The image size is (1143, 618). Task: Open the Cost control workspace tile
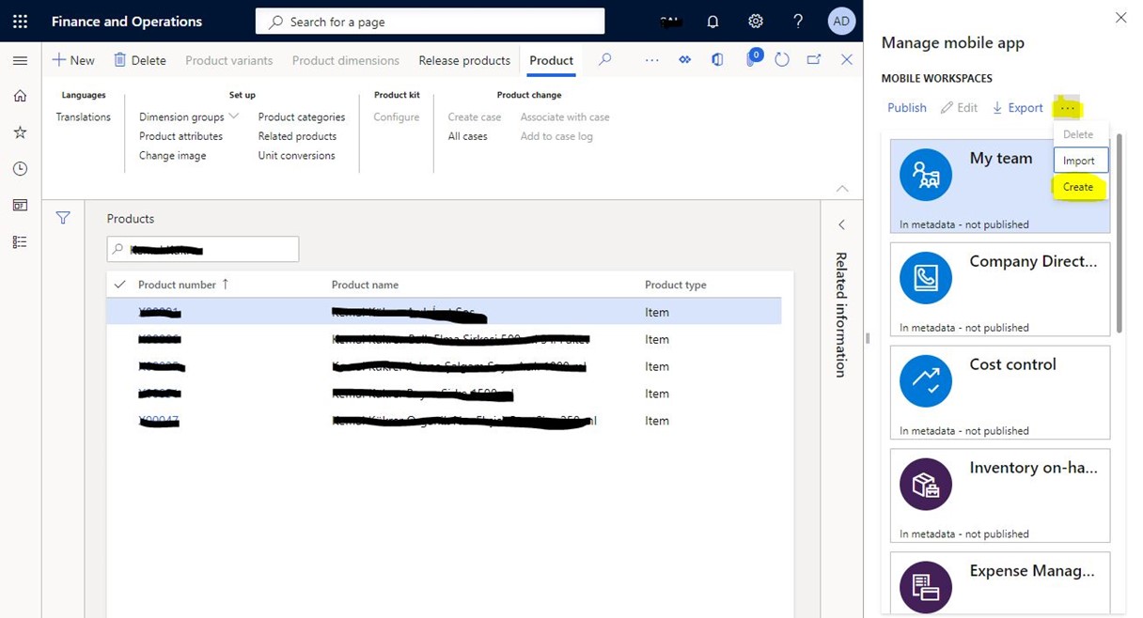coord(1000,393)
